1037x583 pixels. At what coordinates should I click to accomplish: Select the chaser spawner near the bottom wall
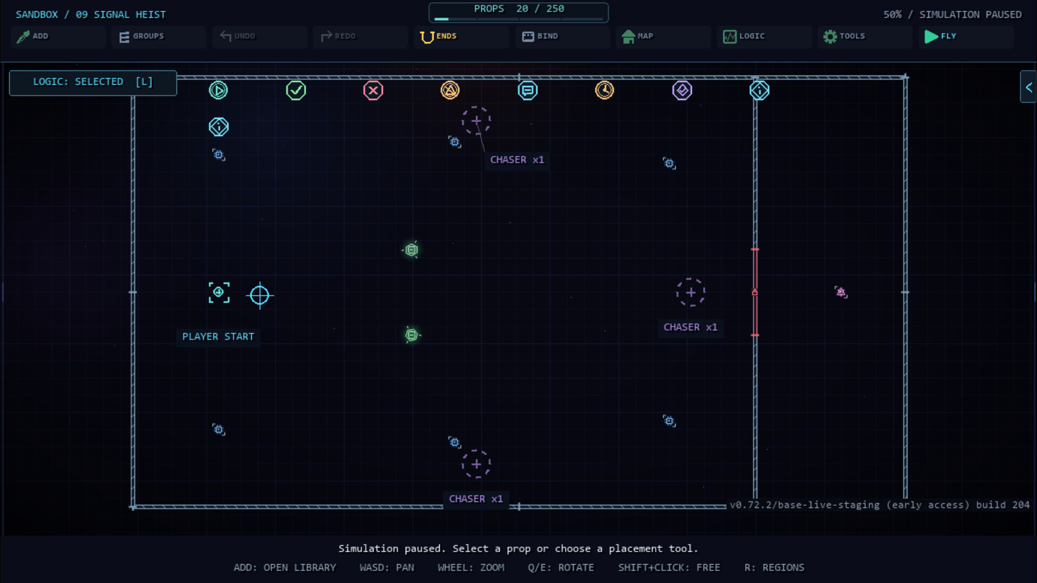click(x=476, y=464)
